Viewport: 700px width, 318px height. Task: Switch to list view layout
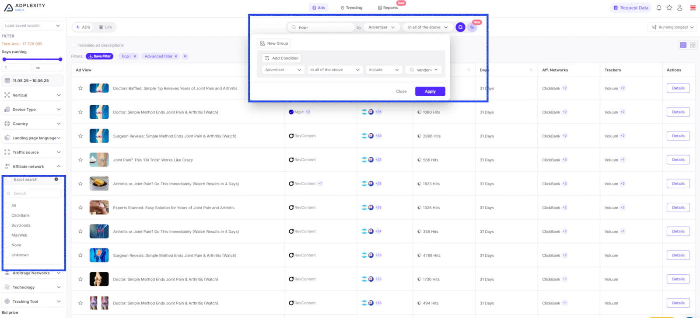(x=683, y=45)
